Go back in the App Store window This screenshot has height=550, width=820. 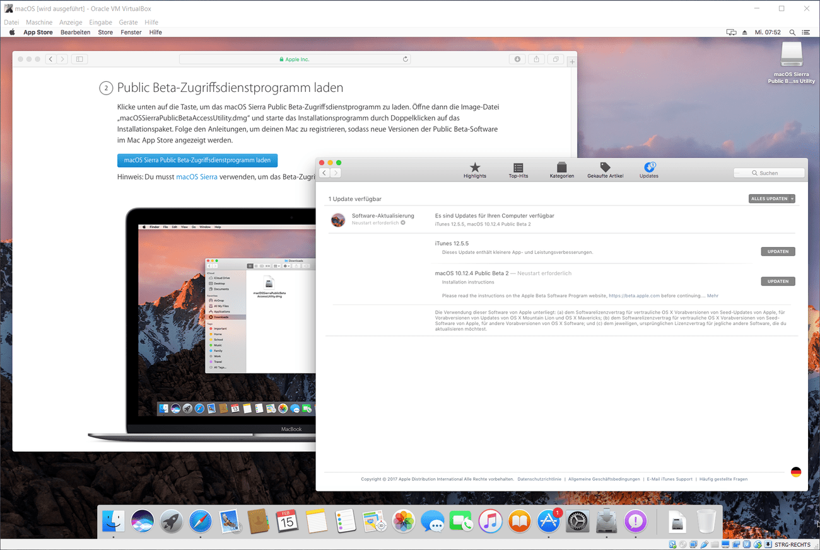pos(324,173)
